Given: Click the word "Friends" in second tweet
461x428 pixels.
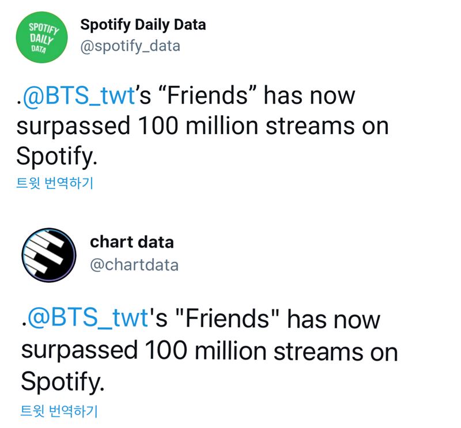Looking at the screenshot, I should coord(227,319).
